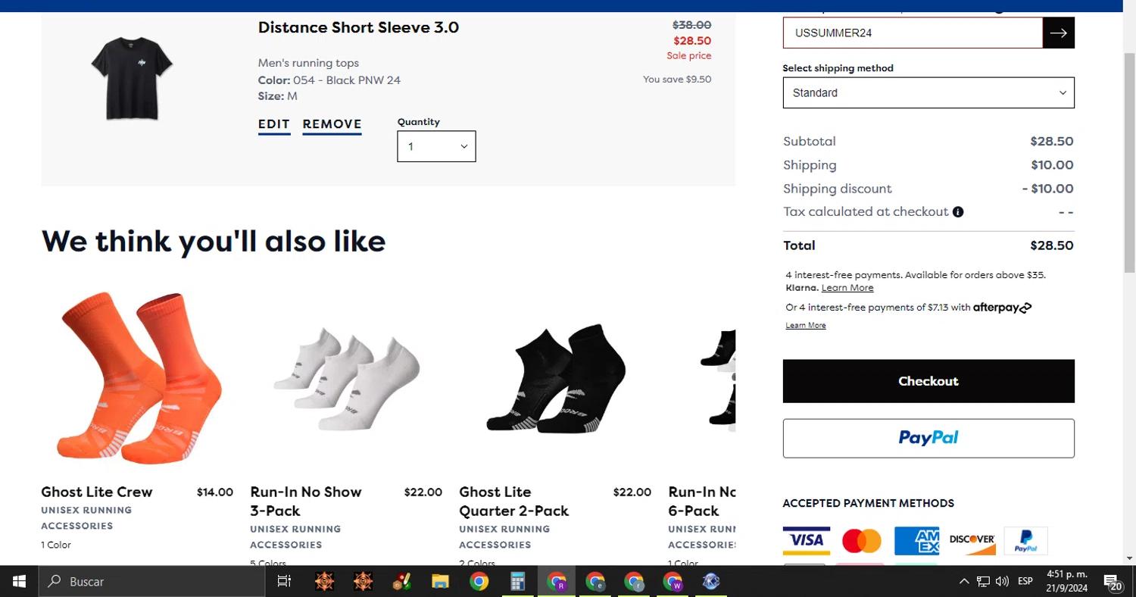The width and height of the screenshot is (1136, 597).
Task: Open the shipping method dropdown
Action: [928, 92]
